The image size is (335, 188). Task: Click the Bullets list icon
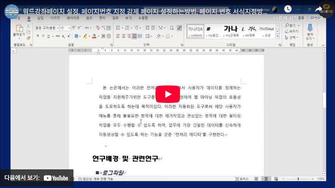118,28
